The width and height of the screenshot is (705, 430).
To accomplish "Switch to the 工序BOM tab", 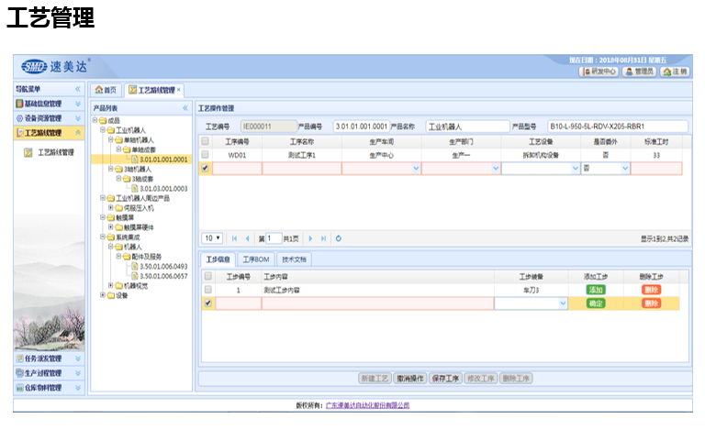I will (255, 260).
